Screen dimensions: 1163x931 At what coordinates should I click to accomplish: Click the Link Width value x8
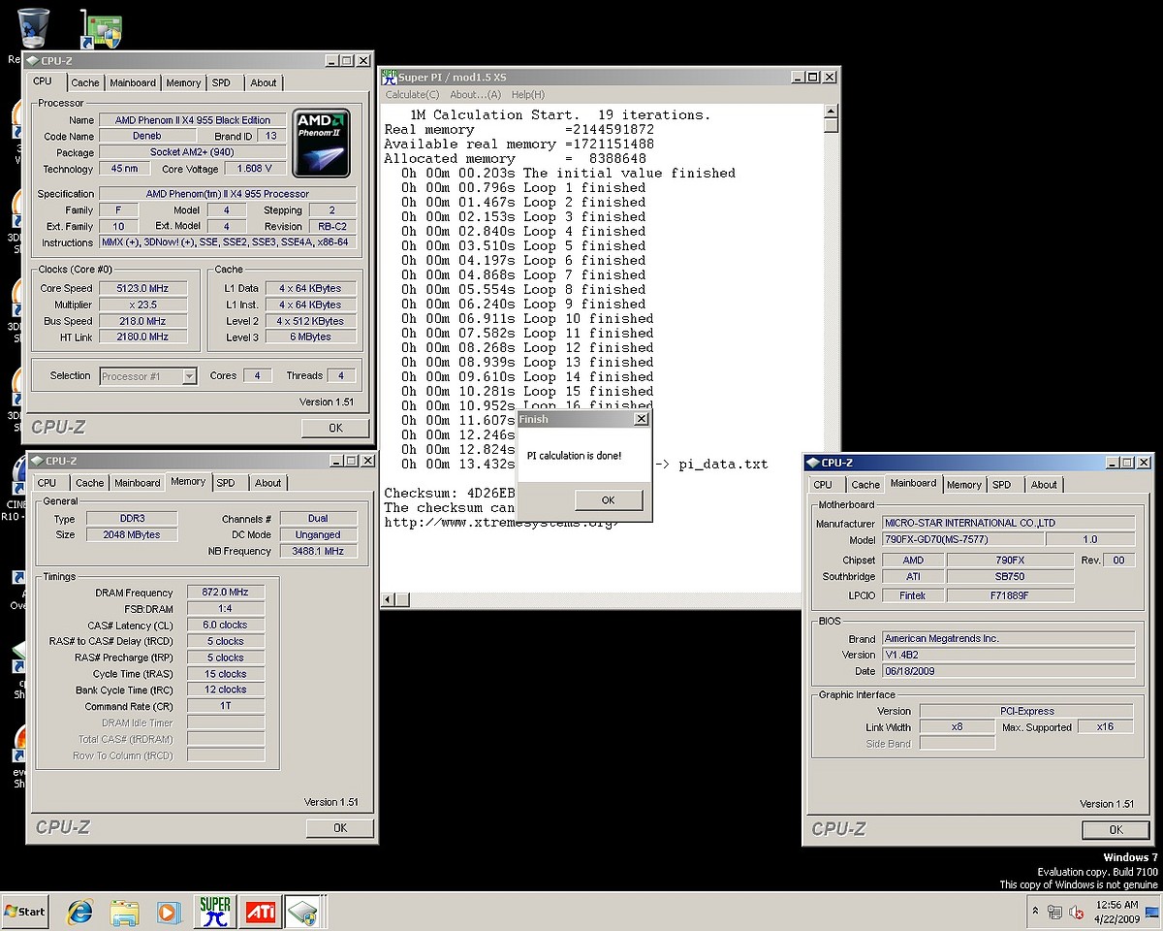(957, 727)
